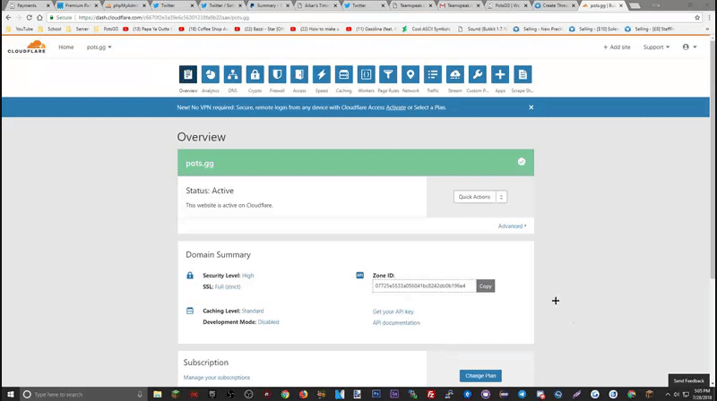The image size is (717, 401).
Task: Open the Firewall shield icon
Action: (x=277, y=74)
